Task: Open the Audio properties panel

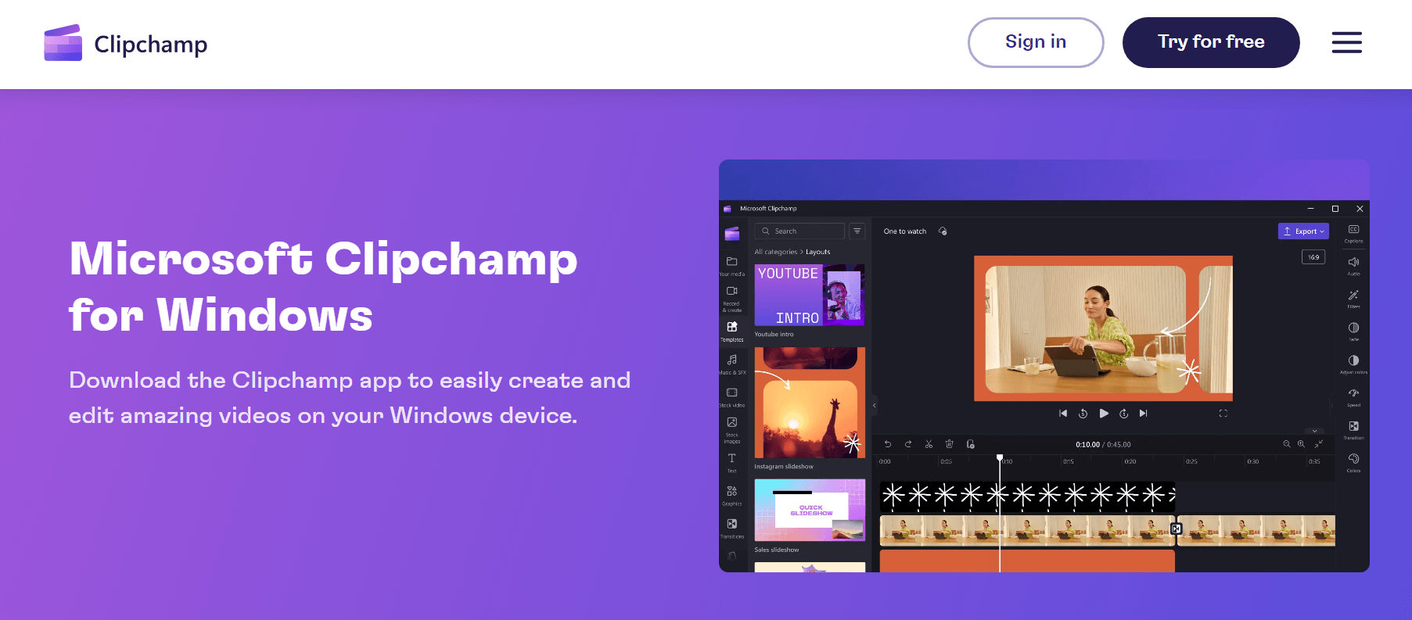Action: click(1353, 266)
